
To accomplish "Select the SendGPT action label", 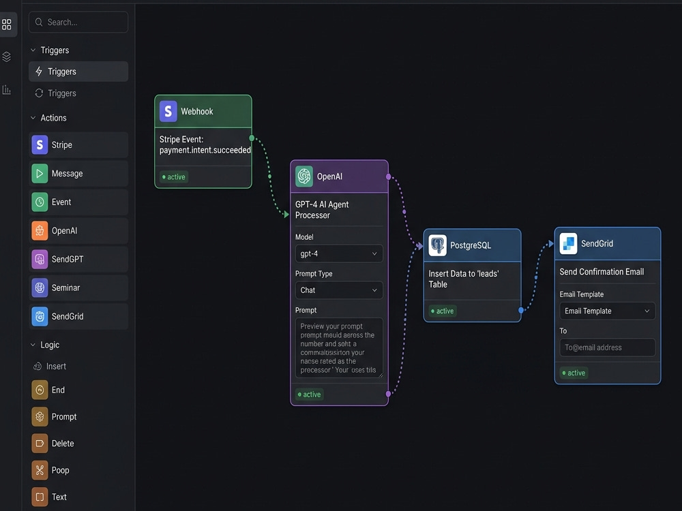I will pos(68,260).
